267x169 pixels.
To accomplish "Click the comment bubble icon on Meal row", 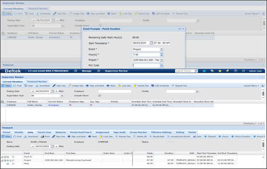I will (x=13, y=164).
